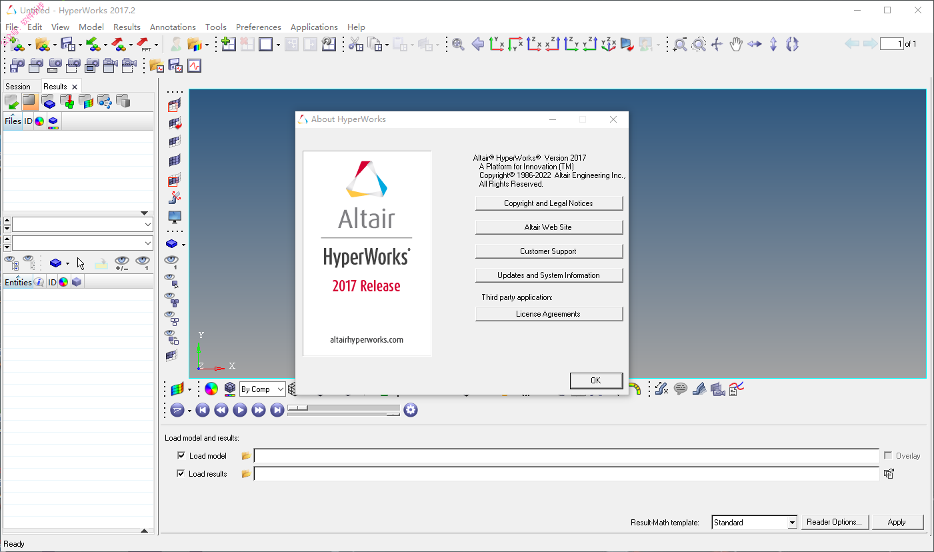Click the animation frame slider track

point(343,407)
